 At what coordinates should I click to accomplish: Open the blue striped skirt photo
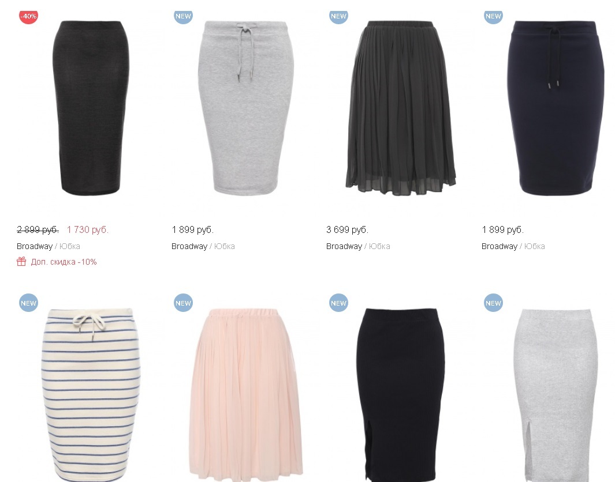click(x=91, y=395)
